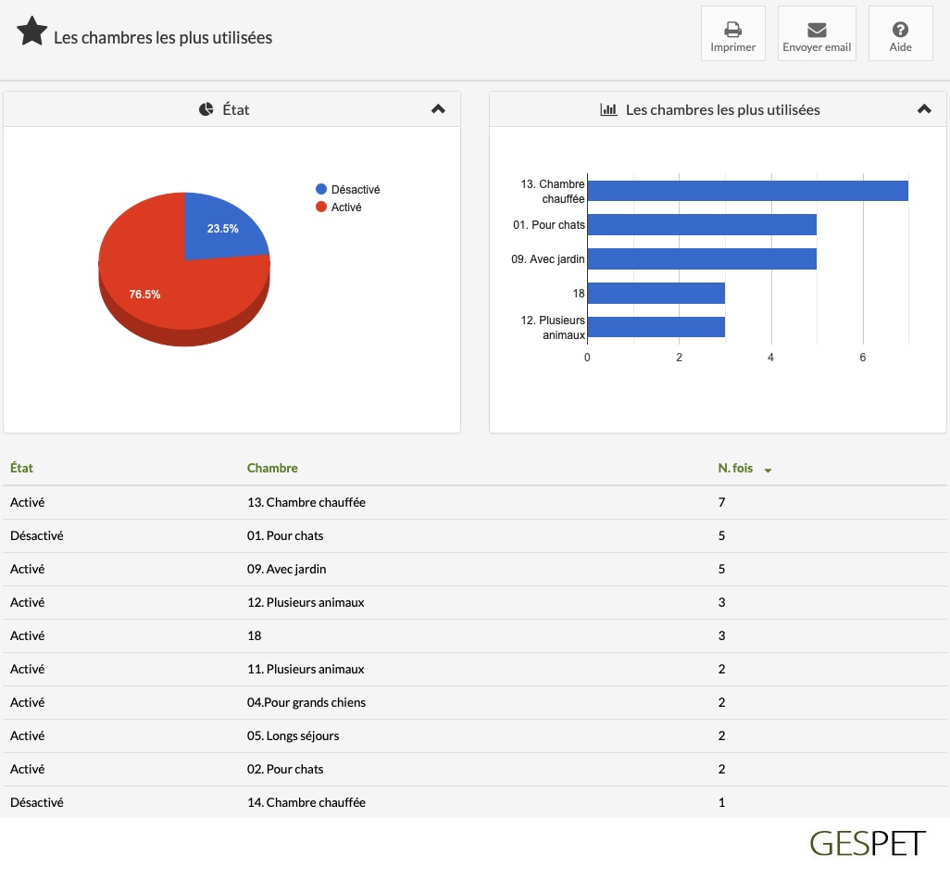Click the bar chart icon in panel header
The height and width of the screenshot is (880, 950).
[x=608, y=109]
